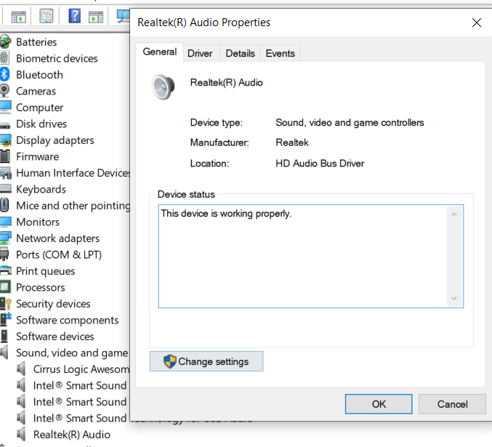This screenshot has width=492, height=447.
Task: Select Biometric devices tree item
Action: (57, 58)
